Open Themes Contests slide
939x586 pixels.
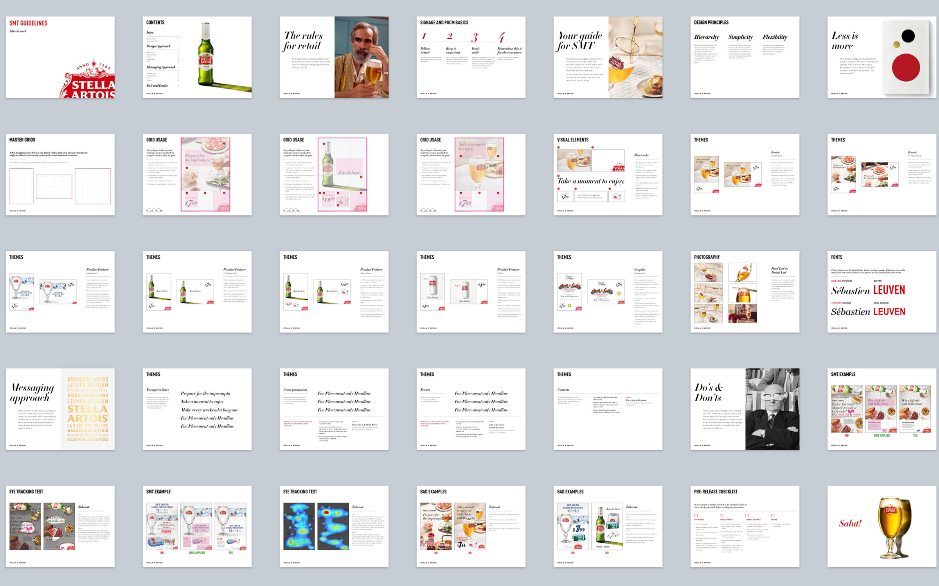click(608, 409)
